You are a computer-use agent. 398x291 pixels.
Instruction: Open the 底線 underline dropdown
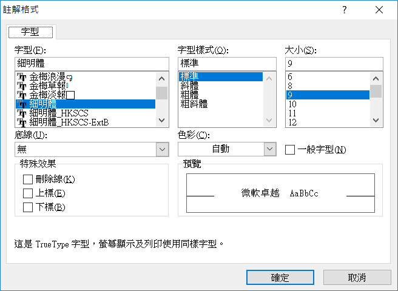pos(162,149)
